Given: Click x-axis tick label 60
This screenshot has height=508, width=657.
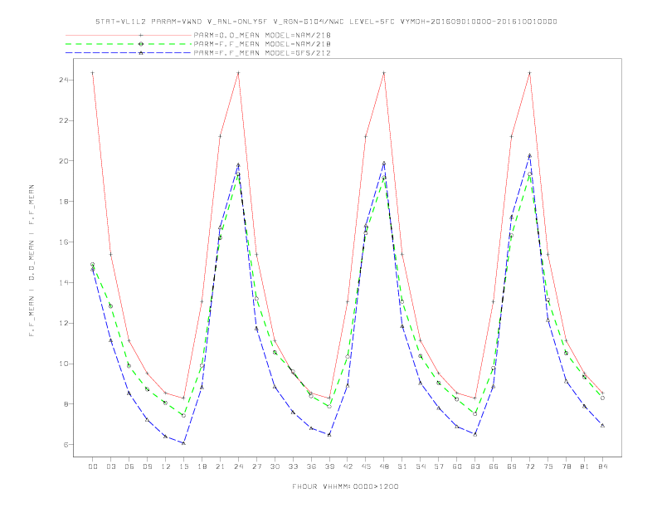Looking at the screenshot, I should pyautogui.click(x=457, y=466).
